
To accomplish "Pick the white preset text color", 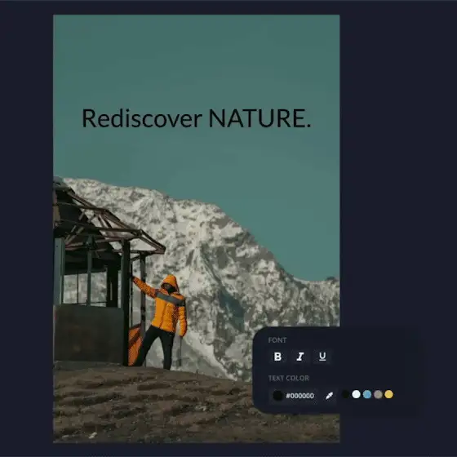I will [356, 394].
